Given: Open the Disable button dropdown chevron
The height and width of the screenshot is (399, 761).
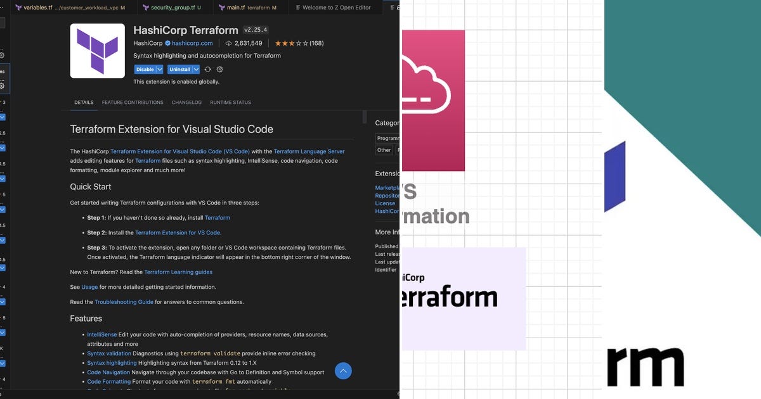Looking at the screenshot, I should pyautogui.click(x=159, y=69).
